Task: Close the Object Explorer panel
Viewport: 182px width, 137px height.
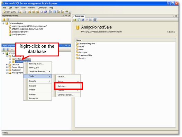Action: pyautogui.click(x=69, y=46)
